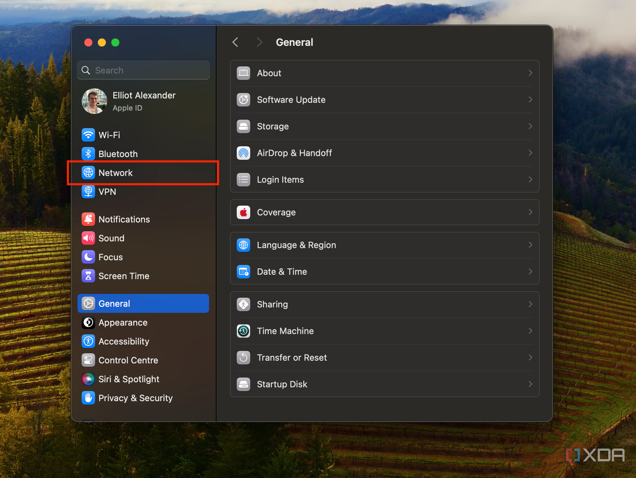Go back with the back arrow

[235, 42]
